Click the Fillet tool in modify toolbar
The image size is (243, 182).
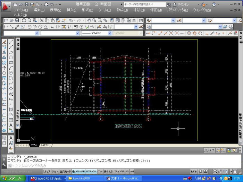tap(4, 120)
